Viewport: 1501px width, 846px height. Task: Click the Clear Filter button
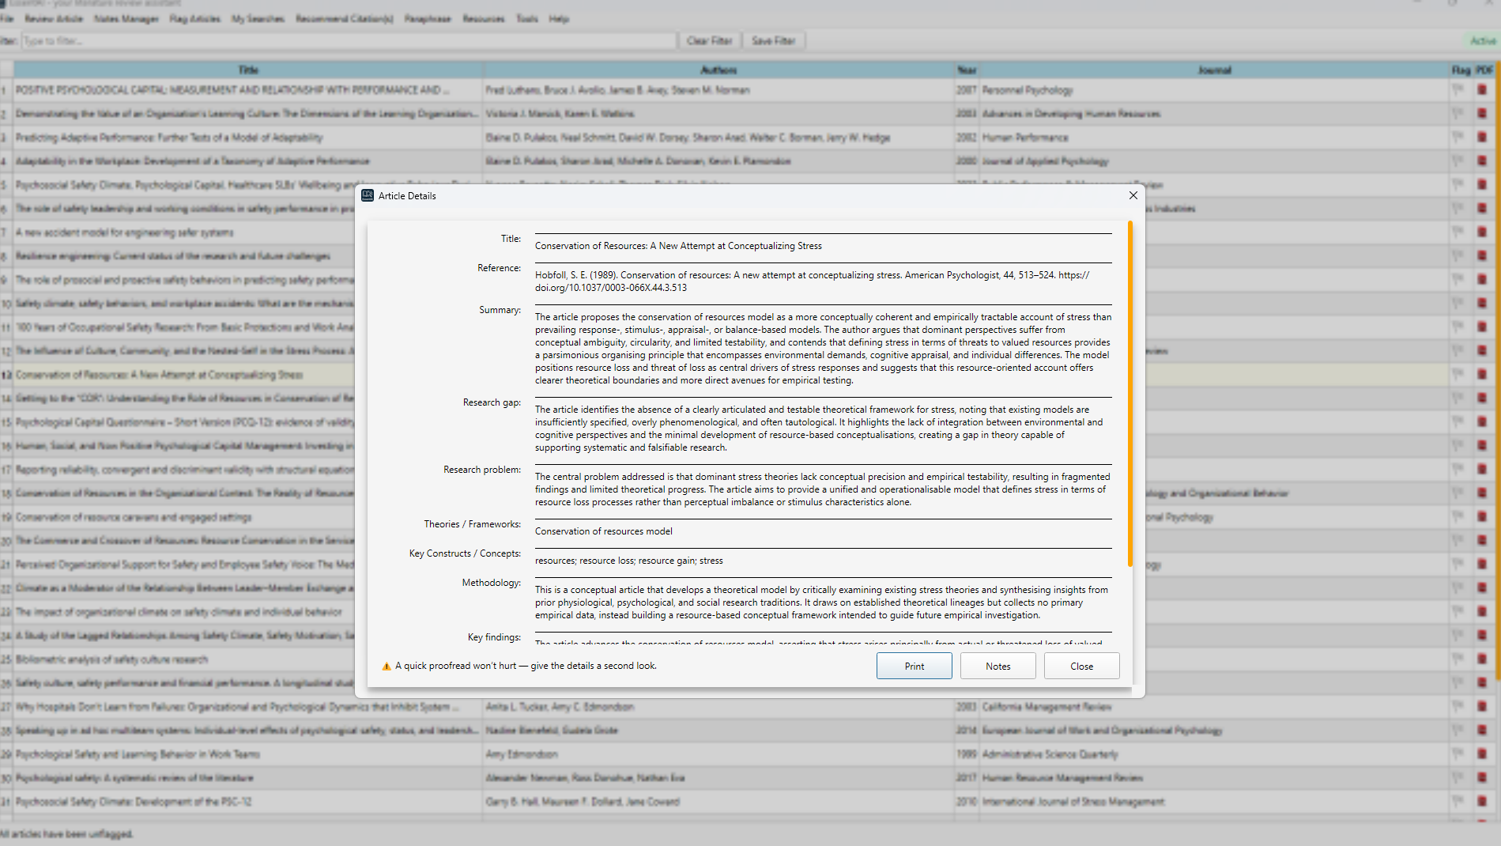pos(709,40)
